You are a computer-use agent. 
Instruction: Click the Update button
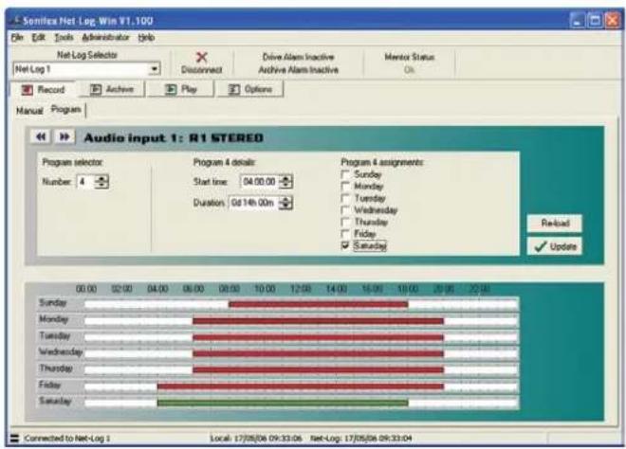coord(554,246)
